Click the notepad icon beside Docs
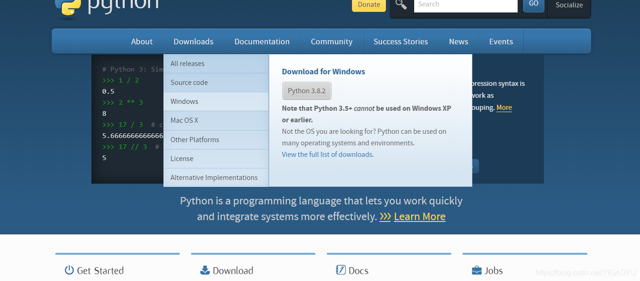This screenshot has height=281, width=640. (x=341, y=270)
